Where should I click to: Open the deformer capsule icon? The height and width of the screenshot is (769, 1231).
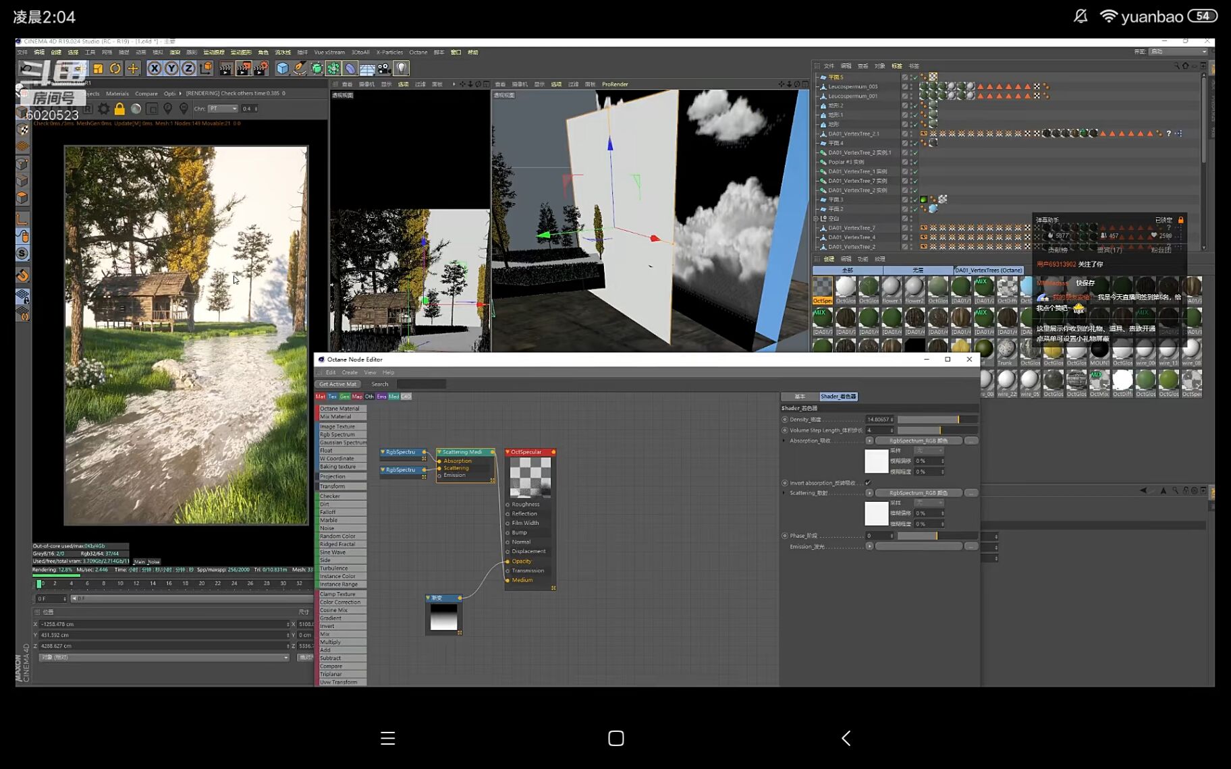click(350, 68)
